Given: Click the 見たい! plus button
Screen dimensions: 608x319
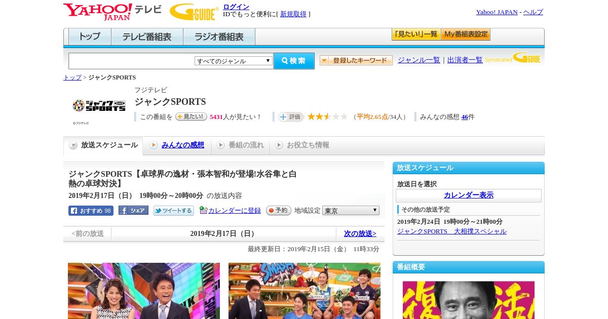Looking at the screenshot, I should pyautogui.click(x=191, y=116).
